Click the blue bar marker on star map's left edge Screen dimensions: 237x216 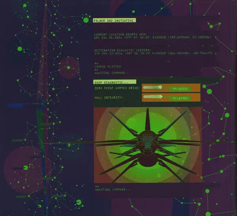click(x=15, y=105)
